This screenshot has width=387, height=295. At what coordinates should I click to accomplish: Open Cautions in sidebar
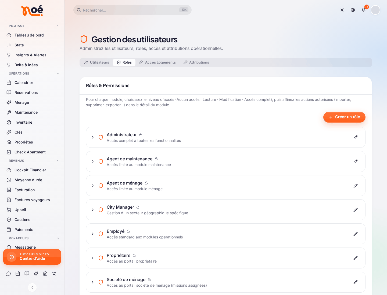pos(32,220)
